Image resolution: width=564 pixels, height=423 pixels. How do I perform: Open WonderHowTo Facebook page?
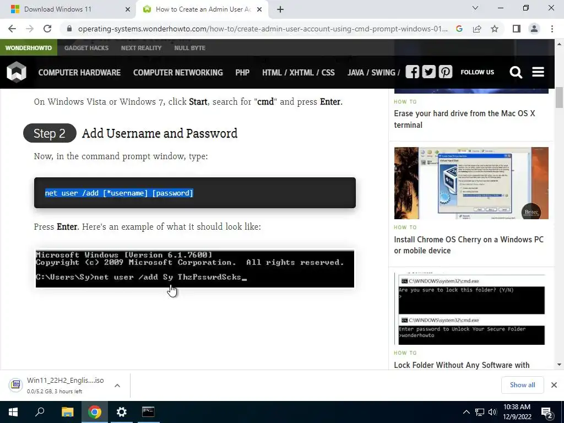[x=412, y=72]
